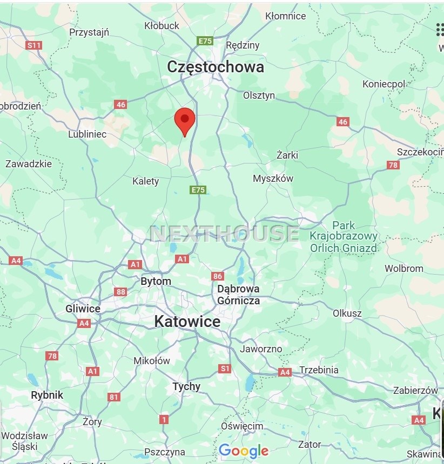The image size is (444, 464).
Task: Select the Myszków town label
Action: [x=273, y=179]
